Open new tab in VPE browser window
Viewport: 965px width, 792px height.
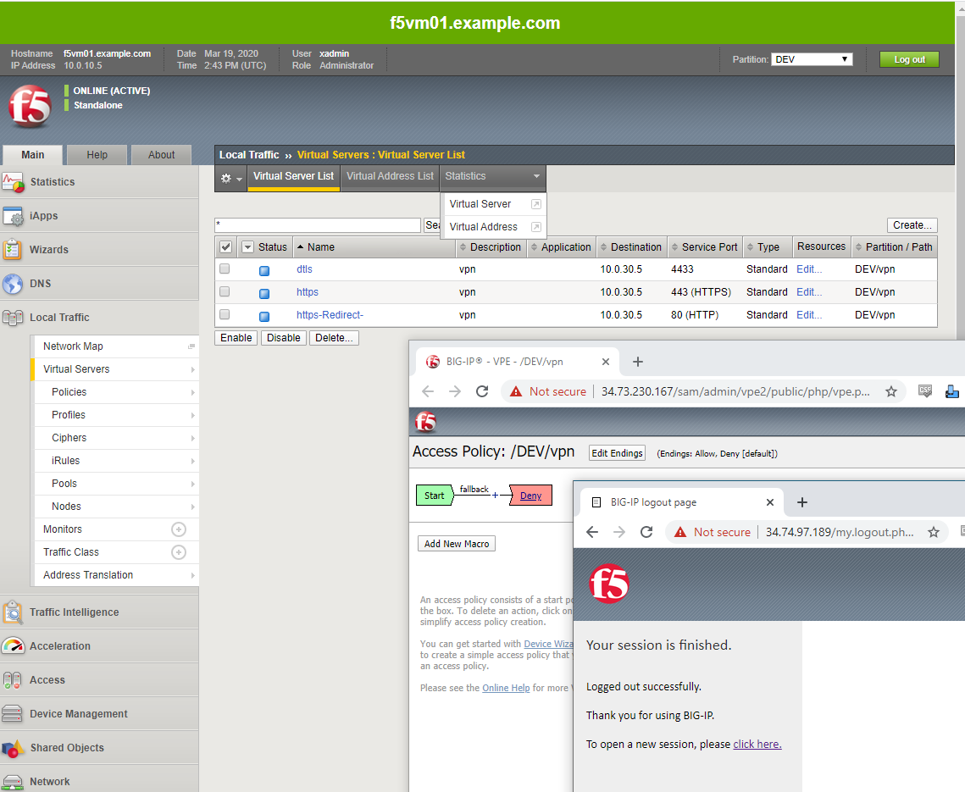[x=638, y=362]
